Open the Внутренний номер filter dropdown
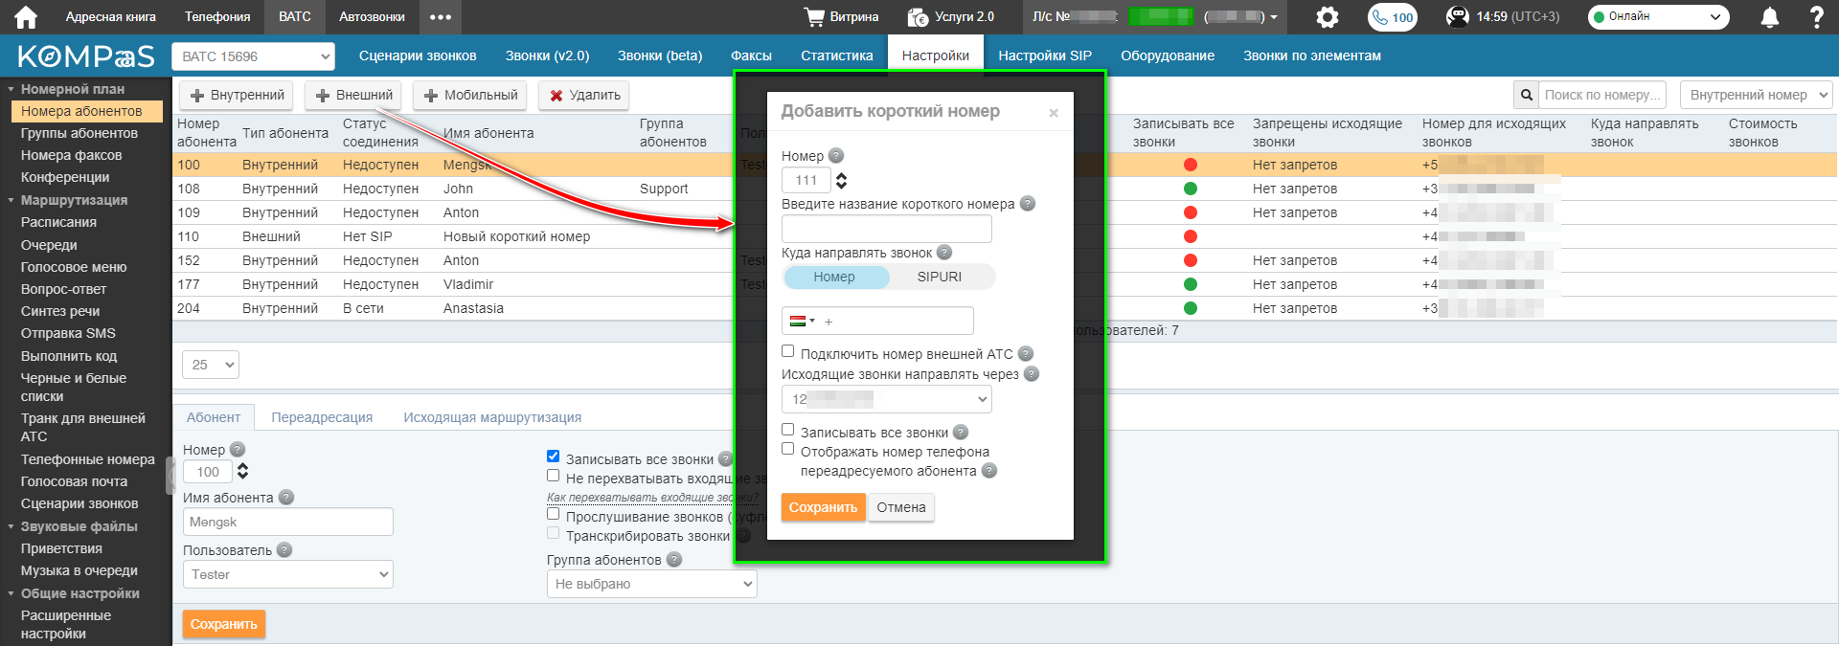The width and height of the screenshot is (1839, 646). [1756, 95]
